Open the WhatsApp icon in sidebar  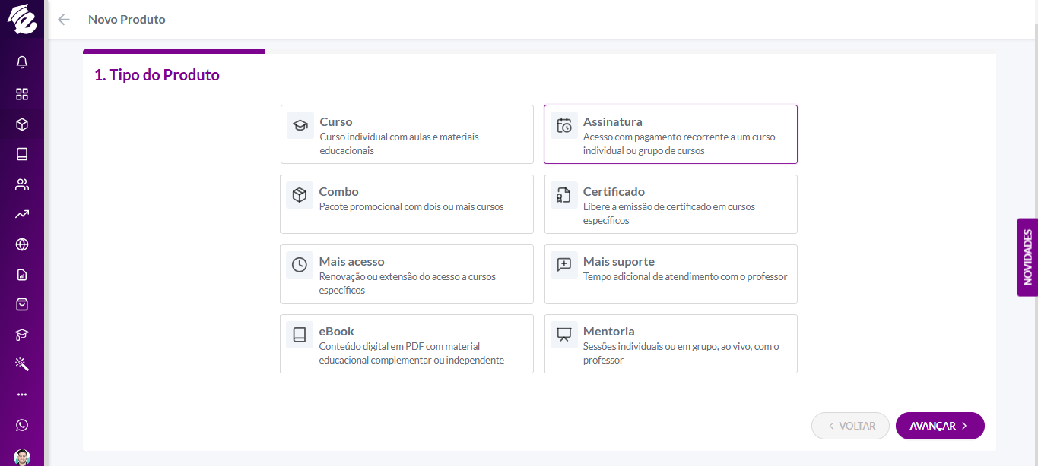pyautogui.click(x=22, y=425)
